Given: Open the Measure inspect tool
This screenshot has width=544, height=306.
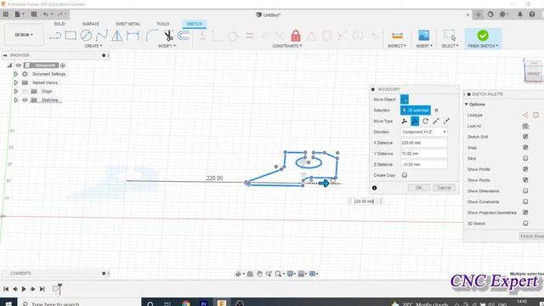Looking at the screenshot, I should pyautogui.click(x=397, y=36).
